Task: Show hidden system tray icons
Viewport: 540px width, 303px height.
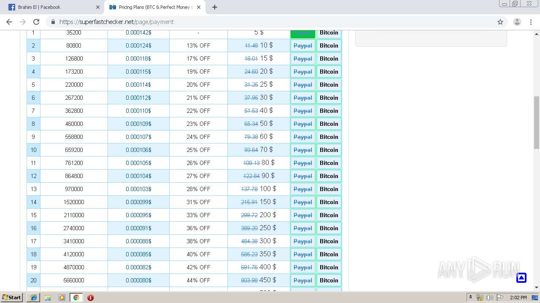Action: coord(470,298)
